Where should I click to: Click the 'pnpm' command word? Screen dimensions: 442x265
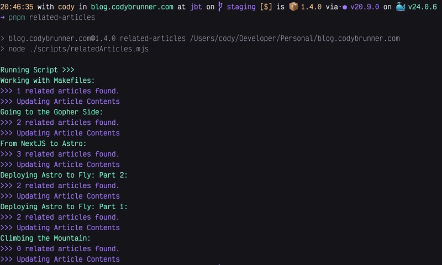[x=17, y=18]
